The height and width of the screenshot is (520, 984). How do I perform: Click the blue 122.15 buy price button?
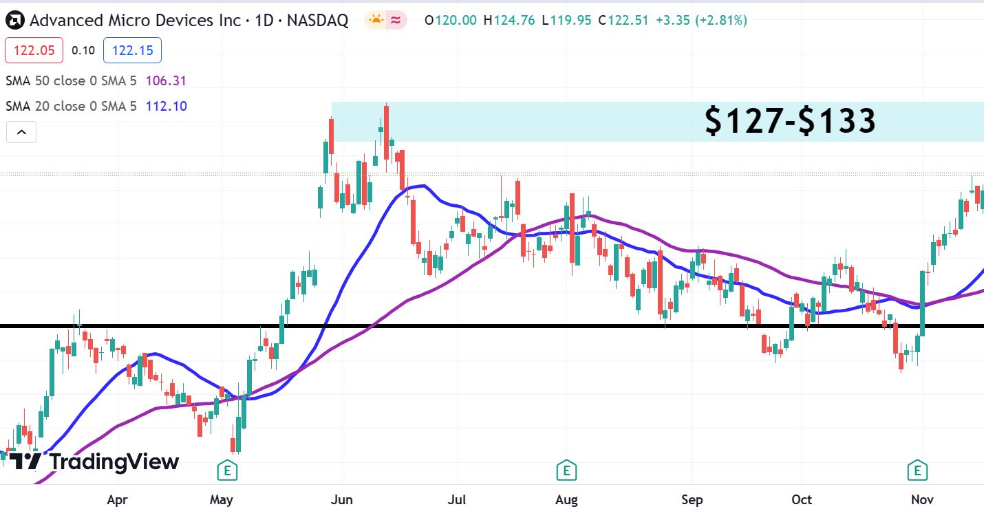[132, 50]
